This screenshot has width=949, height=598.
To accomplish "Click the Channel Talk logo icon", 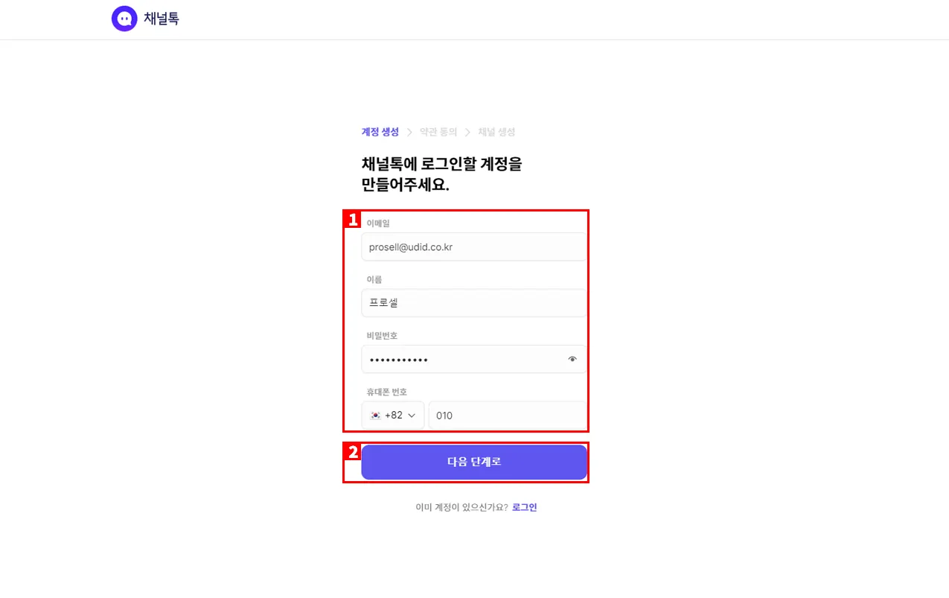I will (x=124, y=19).
